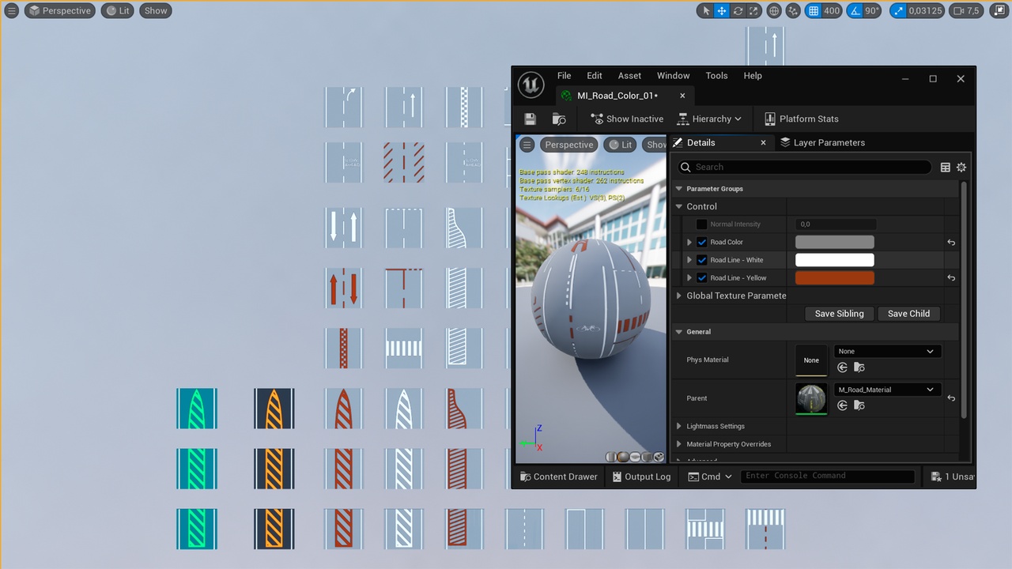Image resolution: width=1012 pixels, height=569 pixels.
Task: Open camera speed 7,5 setting
Action: (966, 11)
